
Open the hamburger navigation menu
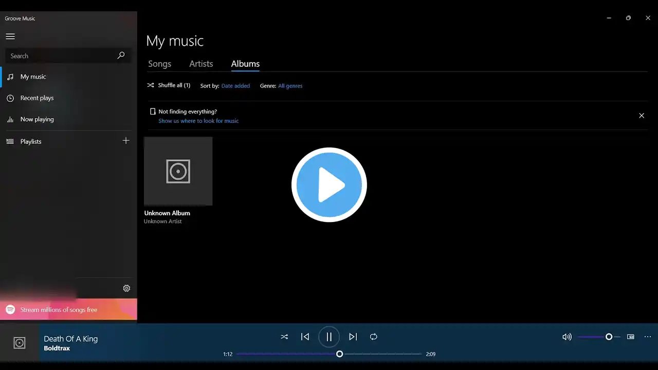pyautogui.click(x=10, y=36)
